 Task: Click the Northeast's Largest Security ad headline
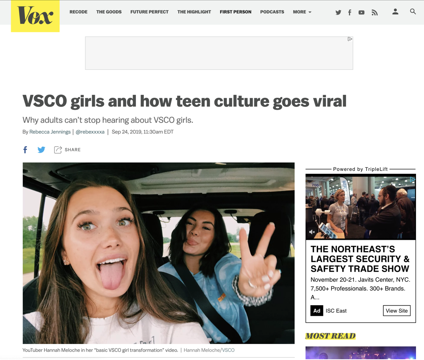pos(360,259)
